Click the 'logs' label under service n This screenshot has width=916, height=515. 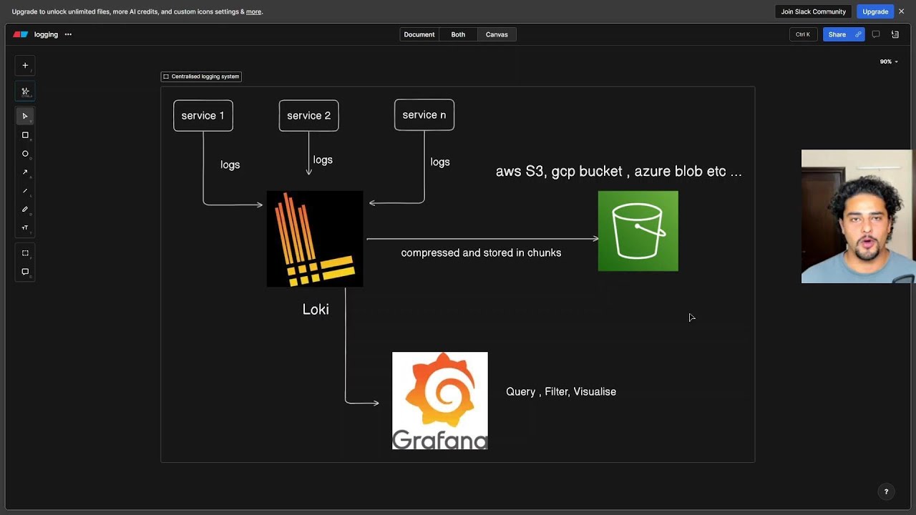(440, 162)
